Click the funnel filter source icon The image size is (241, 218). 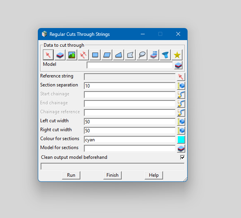(x=166, y=55)
